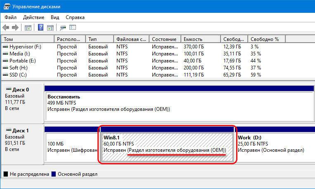
Task: Sort by Файловая с... column header
Action: [x=131, y=39]
